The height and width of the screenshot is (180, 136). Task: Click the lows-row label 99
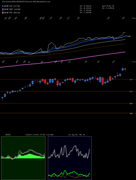click(x=29, y=62)
